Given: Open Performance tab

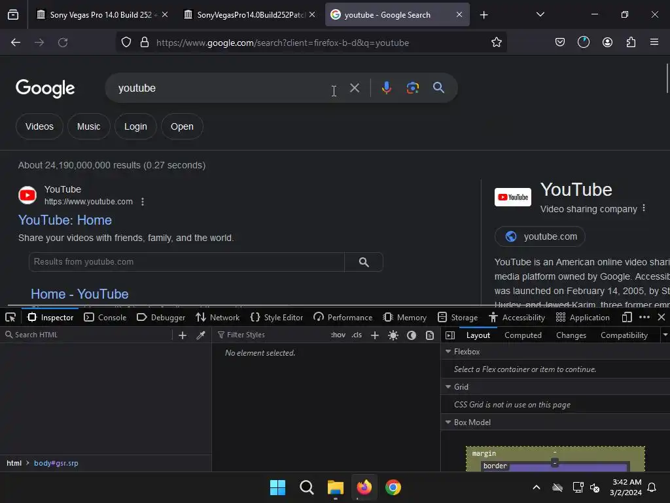Looking at the screenshot, I should coord(343,318).
